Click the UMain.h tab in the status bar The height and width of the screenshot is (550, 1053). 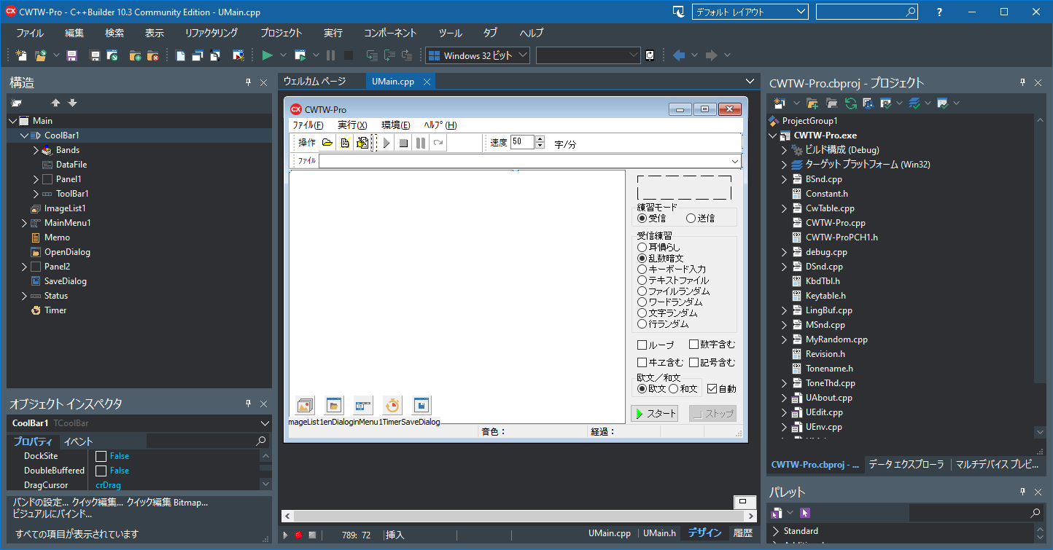click(x=659, y=533)
